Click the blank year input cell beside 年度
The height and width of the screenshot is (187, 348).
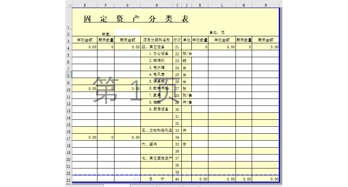127,32
